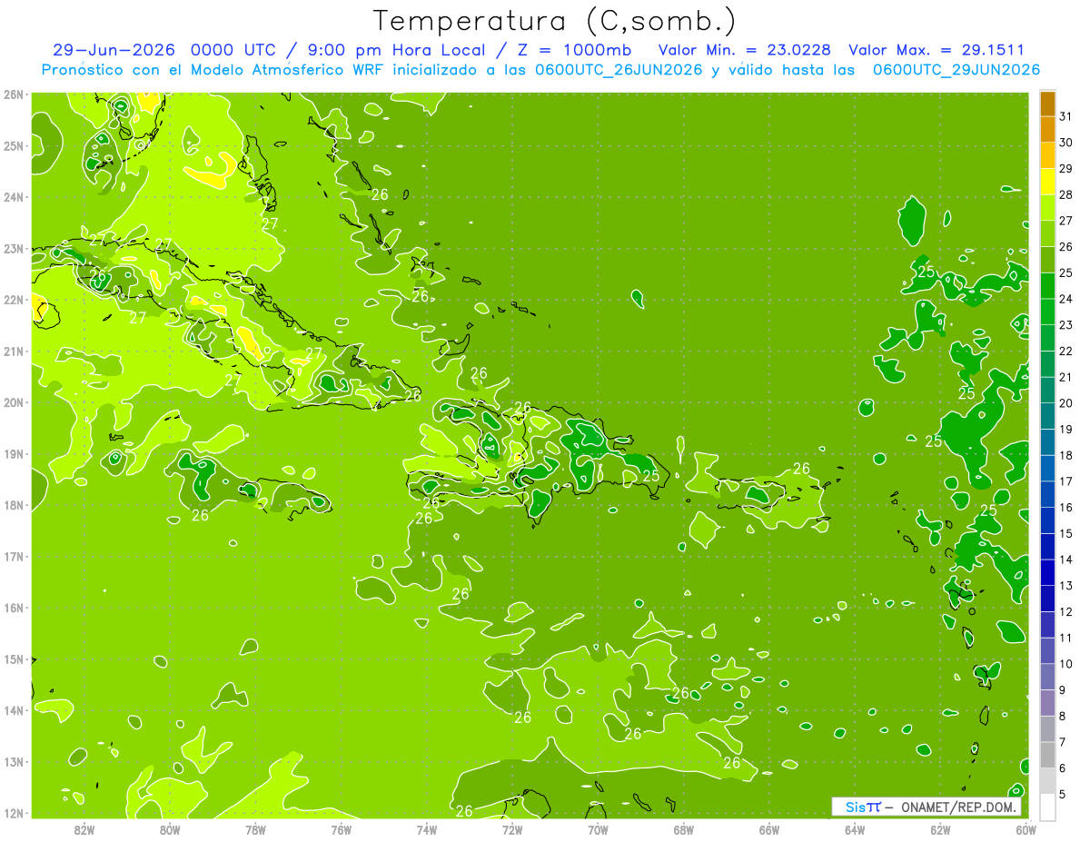Click the purple swatch between 8 and 9
The width and height of the screenshot is (1090, 842).
(1047, 702)
